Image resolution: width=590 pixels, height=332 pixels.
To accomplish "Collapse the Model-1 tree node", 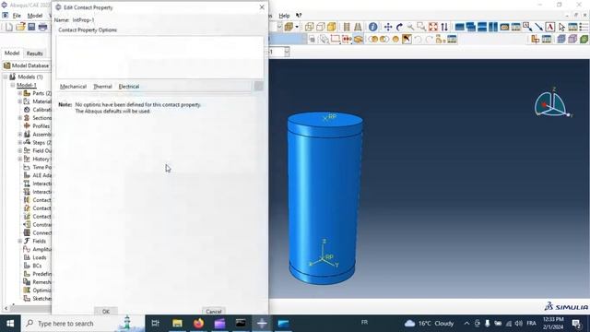I will point(12,85).
